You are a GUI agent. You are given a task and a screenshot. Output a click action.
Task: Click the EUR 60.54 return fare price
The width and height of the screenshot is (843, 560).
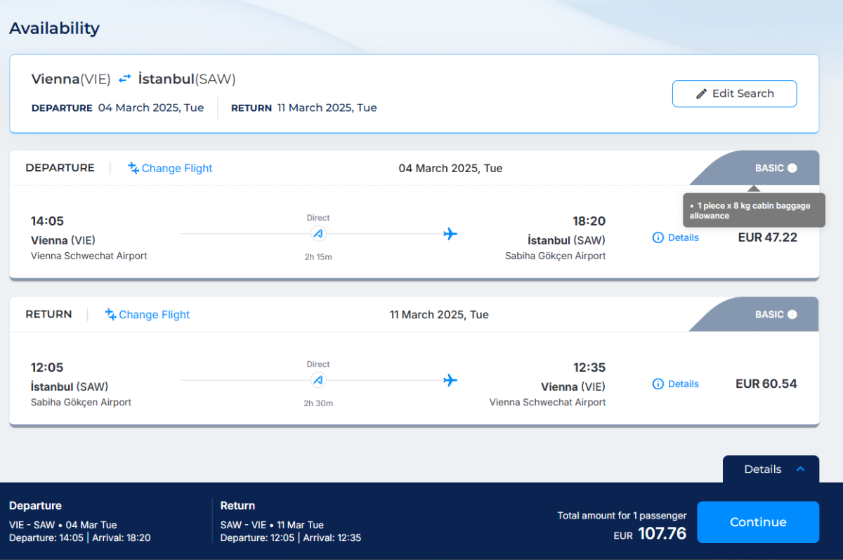coord(766,384)
